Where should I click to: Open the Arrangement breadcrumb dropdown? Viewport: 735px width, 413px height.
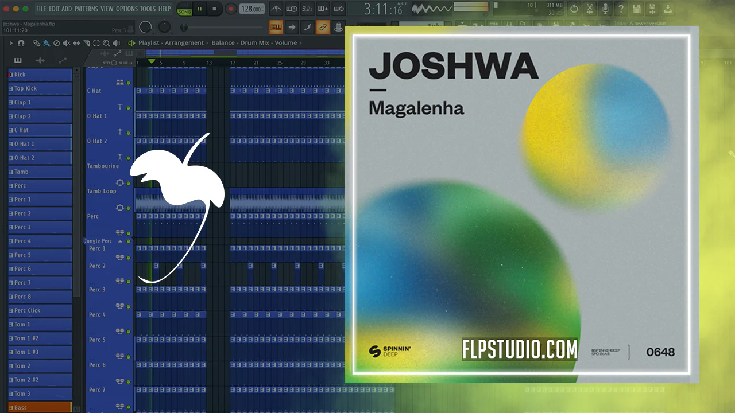[184, 43]
